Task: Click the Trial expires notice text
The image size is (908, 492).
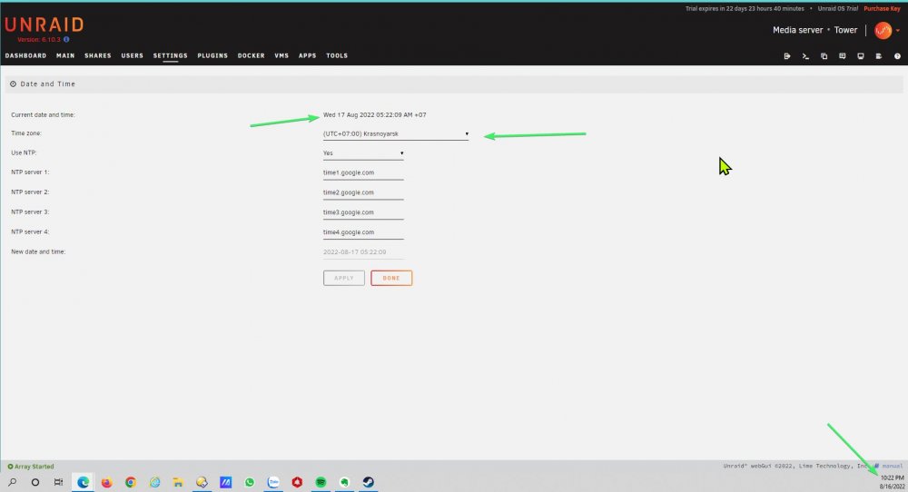Action: (x=745, y=9)
